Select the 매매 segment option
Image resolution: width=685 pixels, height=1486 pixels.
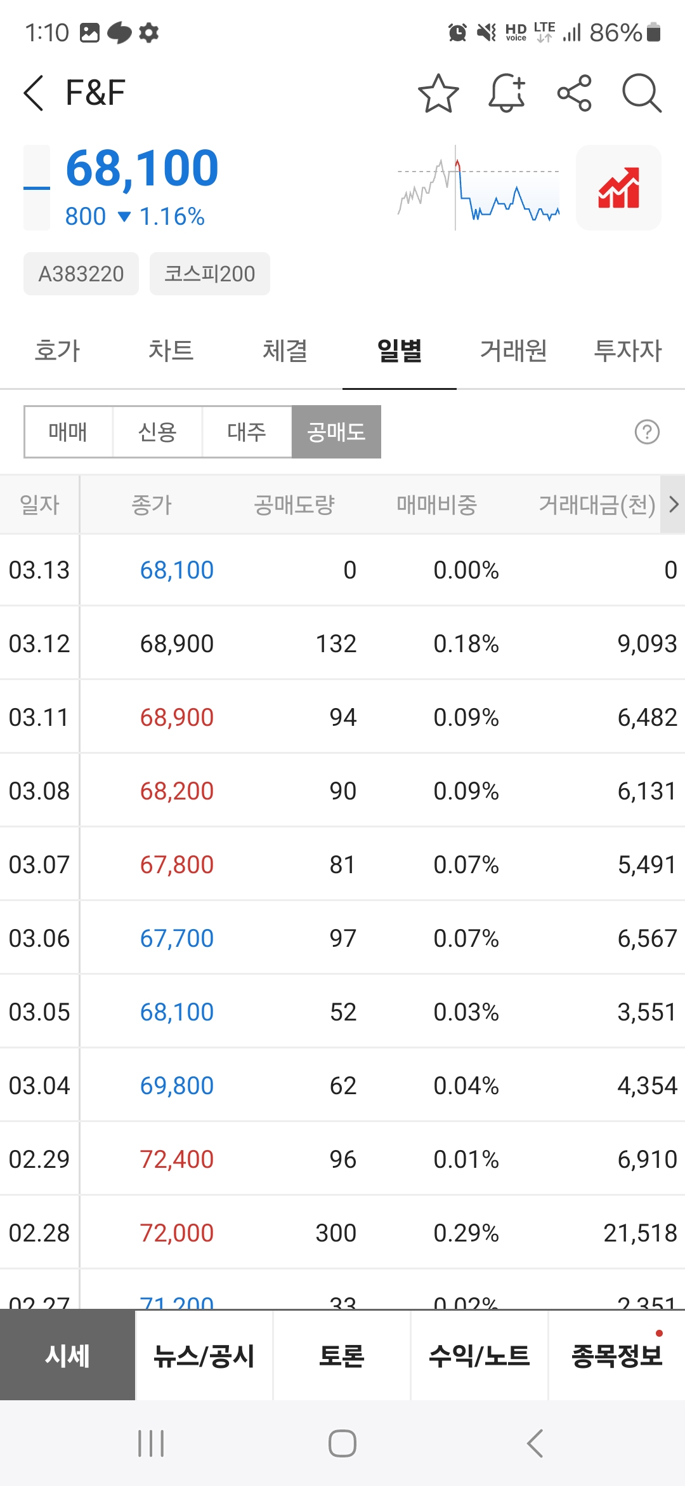68,432
